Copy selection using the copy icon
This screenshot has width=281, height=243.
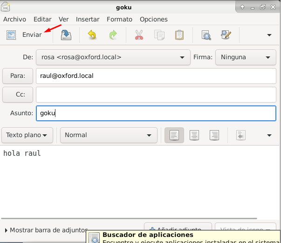coord(159,35)
